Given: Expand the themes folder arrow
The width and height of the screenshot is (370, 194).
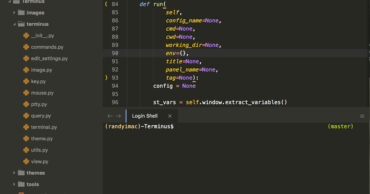Looking at the screenshot, I should (14, 173).
